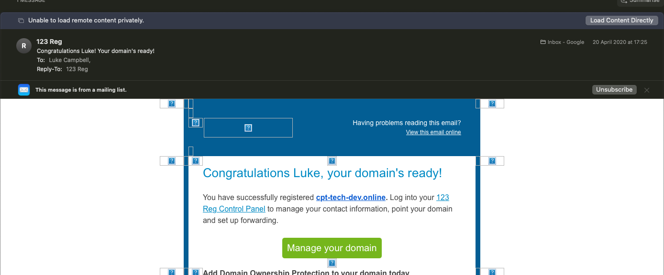664x275 pixels.
Task: Click the remote content privacy icon
Action: [x=21, y=21]
